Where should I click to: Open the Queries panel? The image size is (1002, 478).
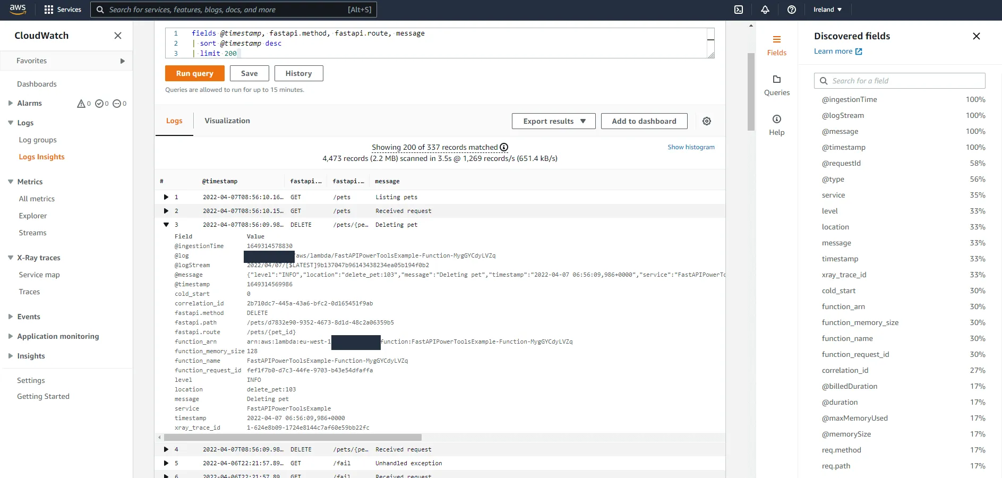(x=776, y=85)
